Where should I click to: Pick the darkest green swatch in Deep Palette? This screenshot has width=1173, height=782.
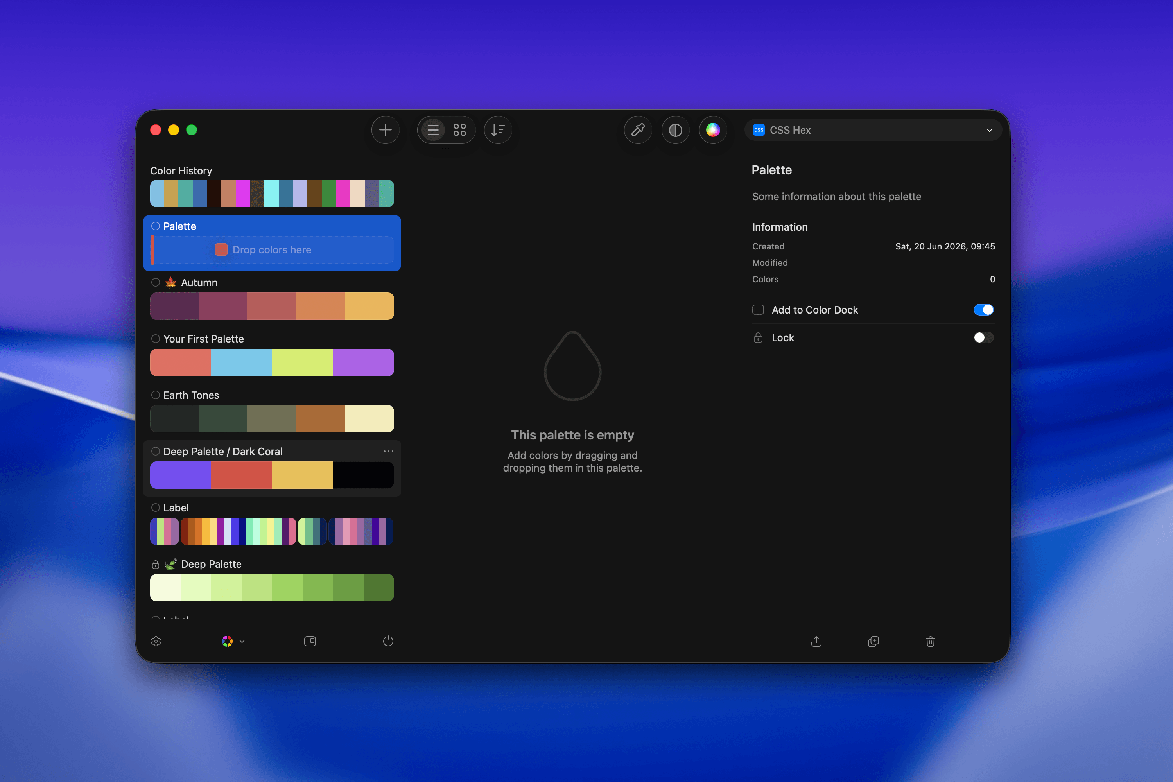(378, 588)
